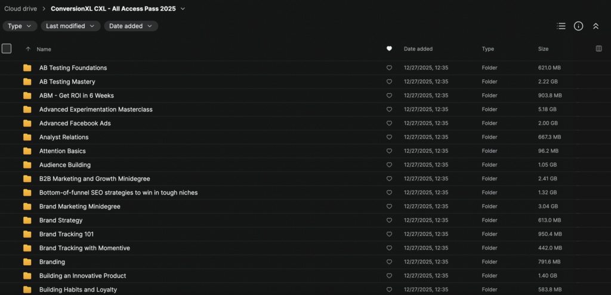Switch to list view layout icon
The image size is (611, 295).
tap(561, 26)
